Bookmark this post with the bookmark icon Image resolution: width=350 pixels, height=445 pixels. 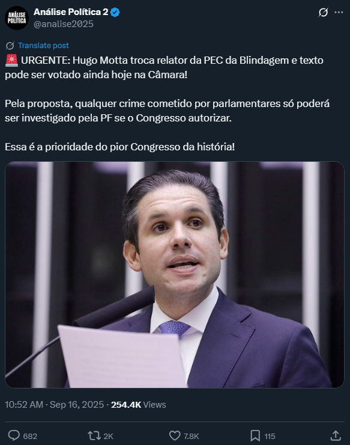pos(255,435)
